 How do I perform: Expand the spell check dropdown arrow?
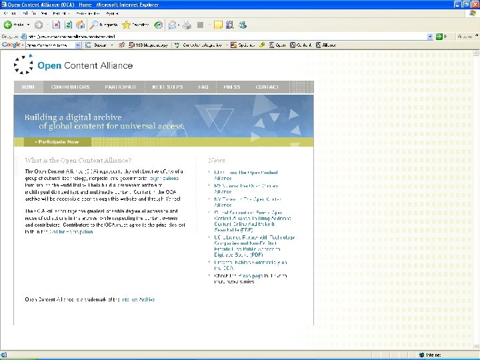227,45
